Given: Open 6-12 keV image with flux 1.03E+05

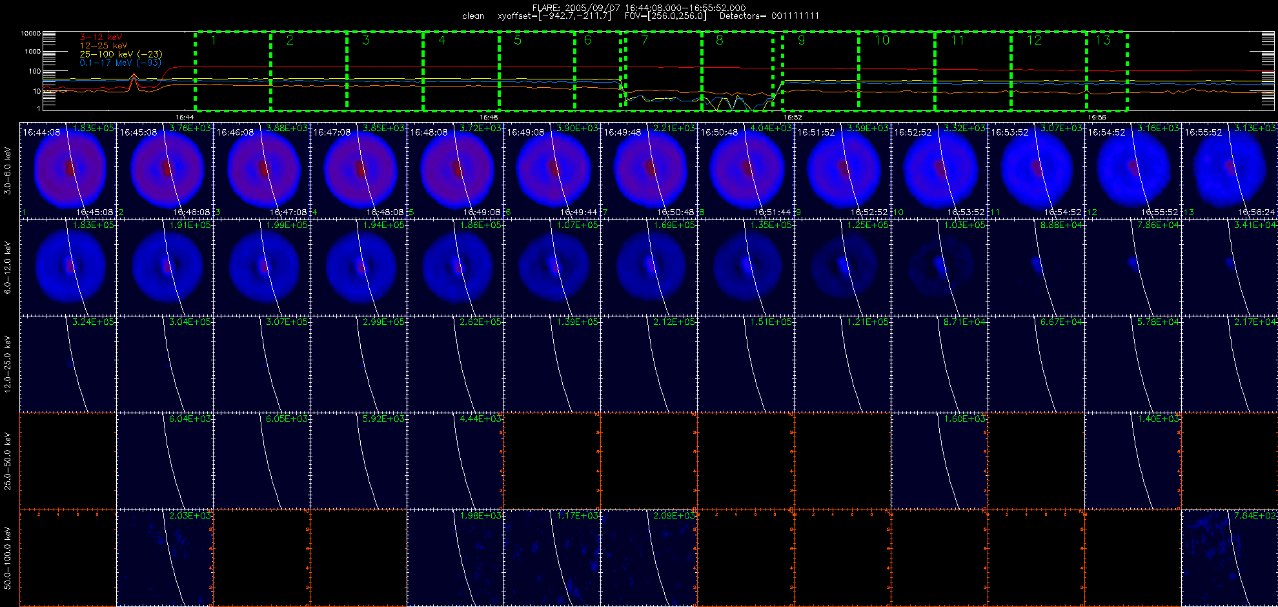Looking at the screenshot, I should pos(940,267).
